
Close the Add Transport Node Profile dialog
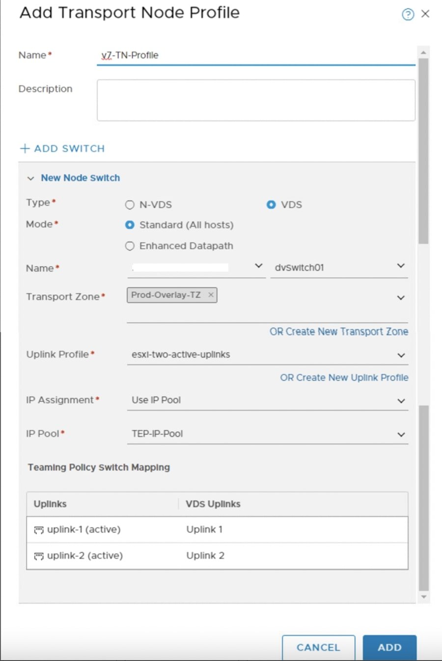[425, 14]
